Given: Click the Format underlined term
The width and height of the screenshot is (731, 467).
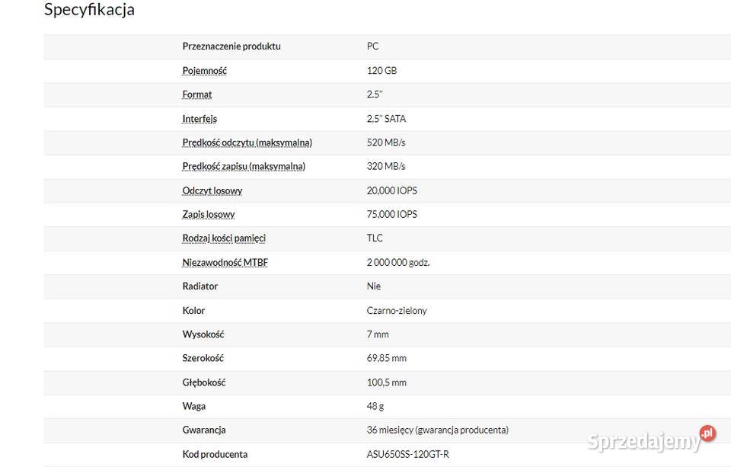Looking at the screenshot, I should pos(196,94).
